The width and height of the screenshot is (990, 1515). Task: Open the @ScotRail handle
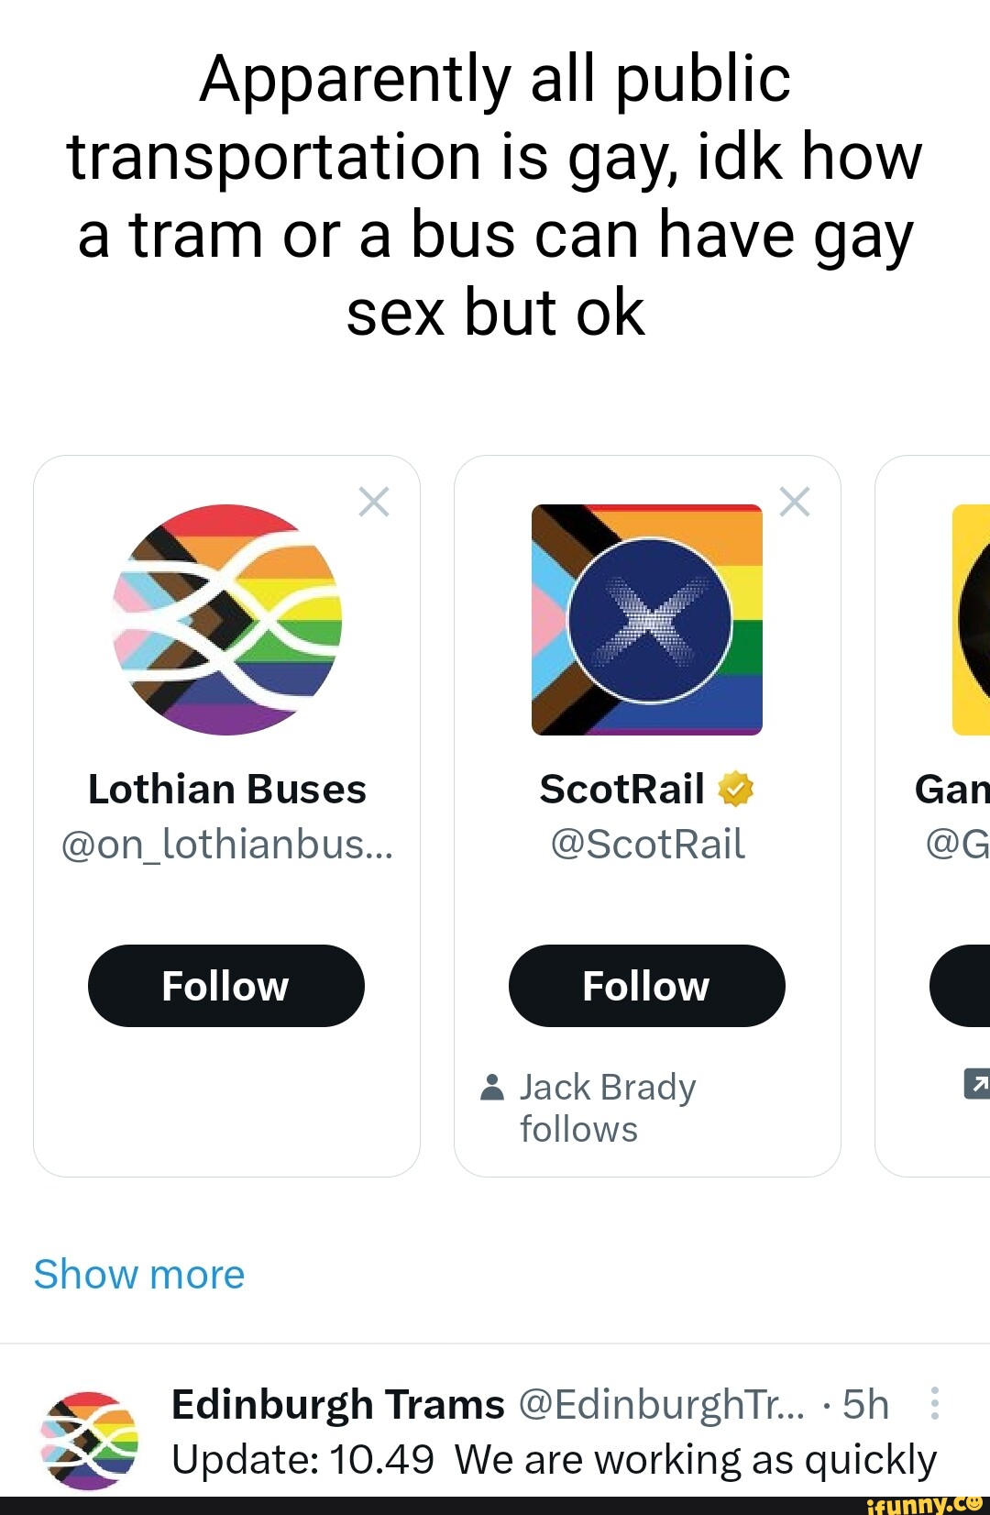coord(647,844)
